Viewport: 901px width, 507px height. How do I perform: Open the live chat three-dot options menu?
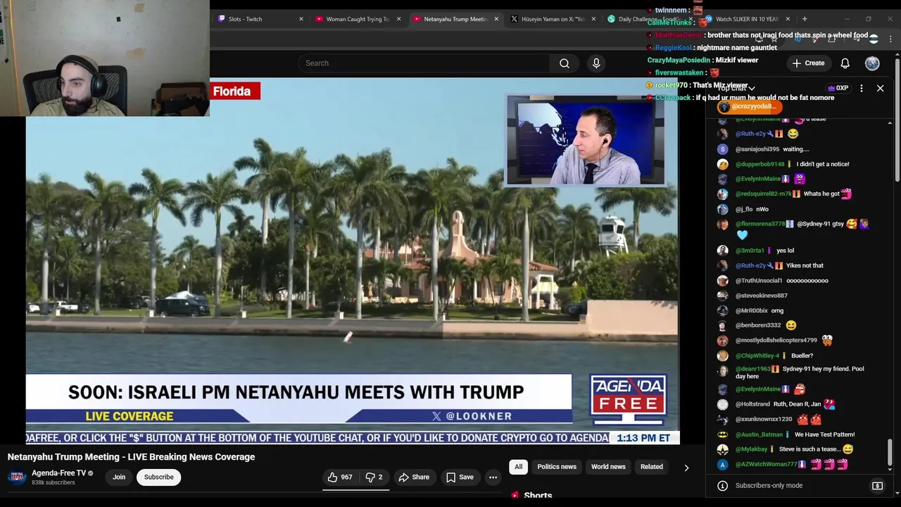click(x=861, y=89)
